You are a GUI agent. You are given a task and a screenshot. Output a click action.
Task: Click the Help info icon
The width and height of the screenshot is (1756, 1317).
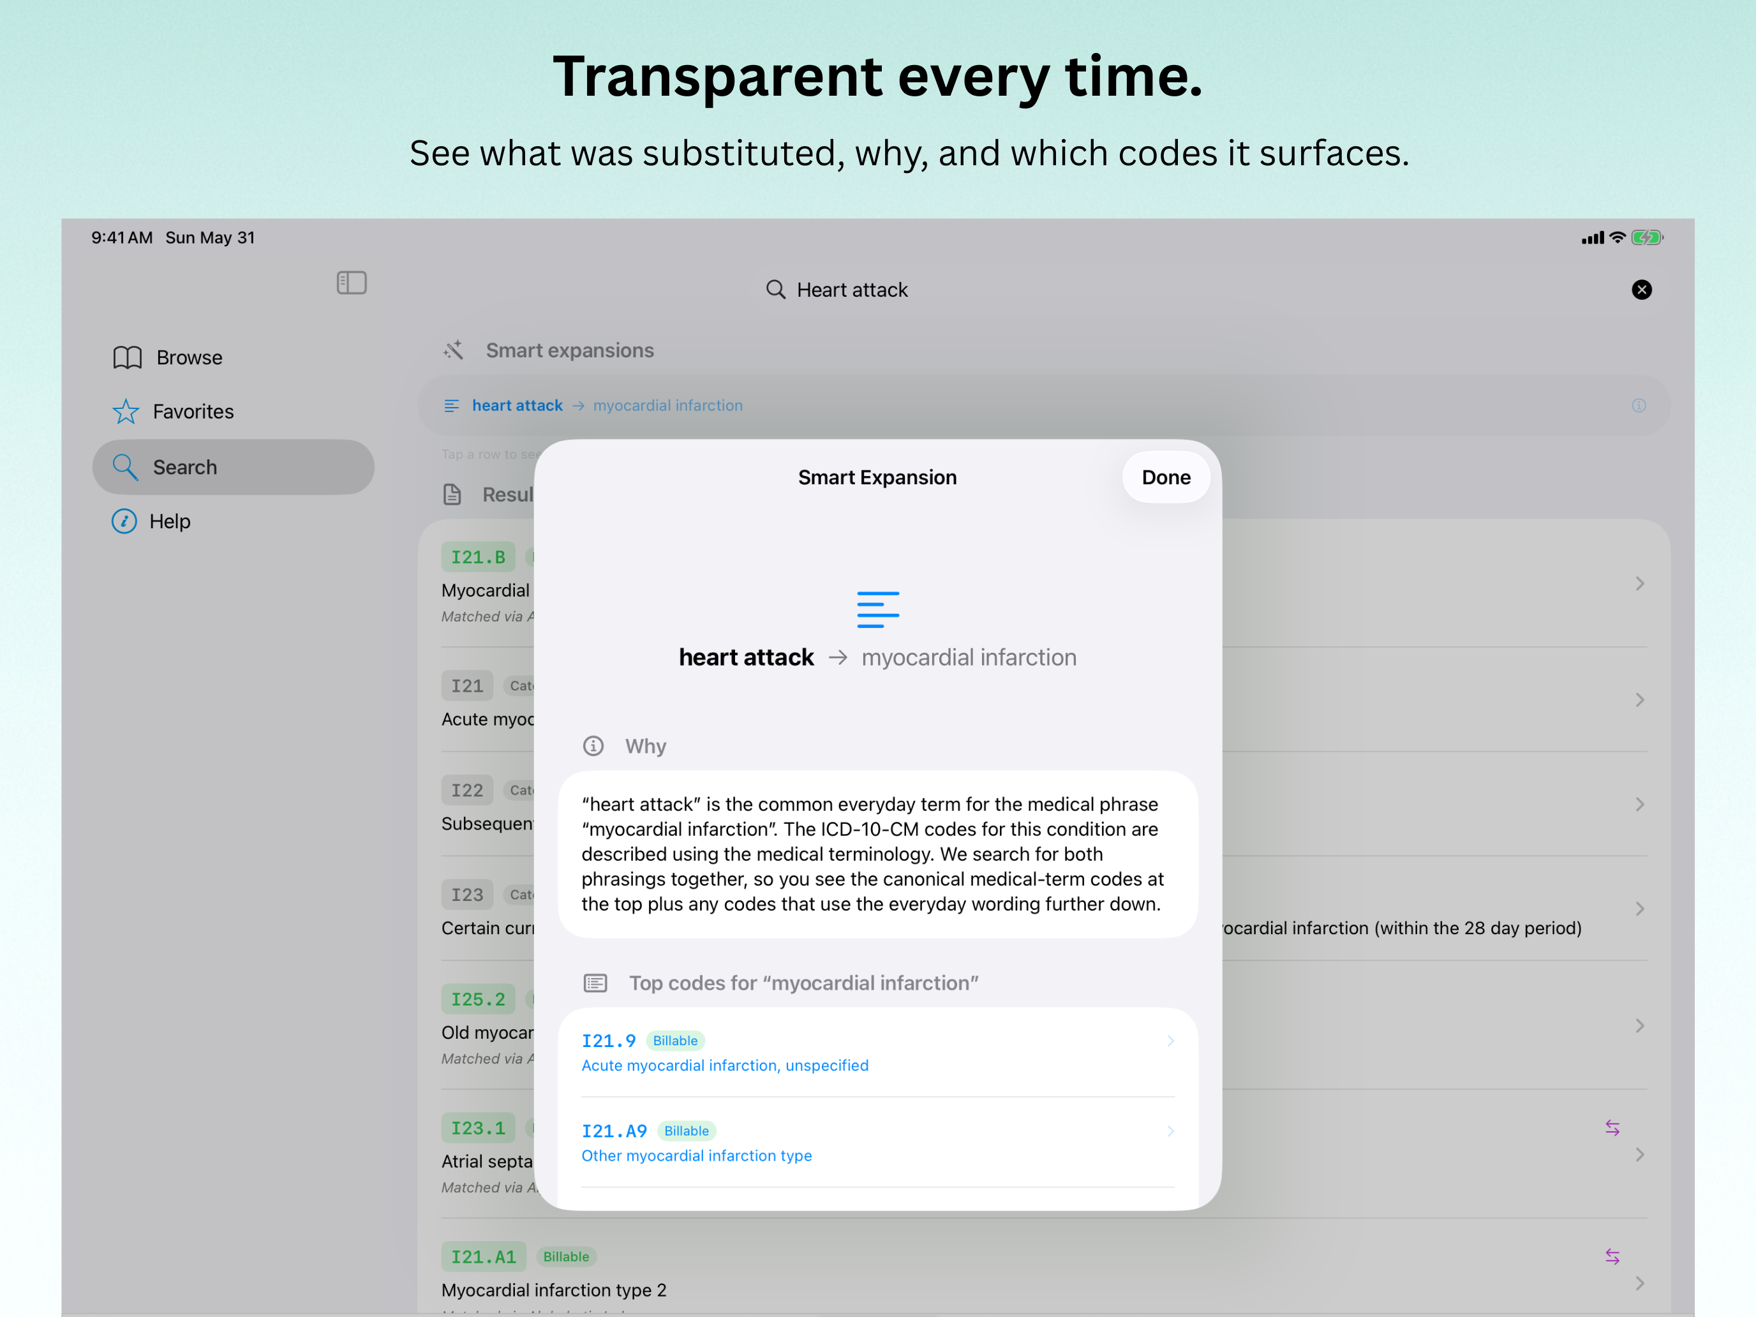tap(124, 521)
